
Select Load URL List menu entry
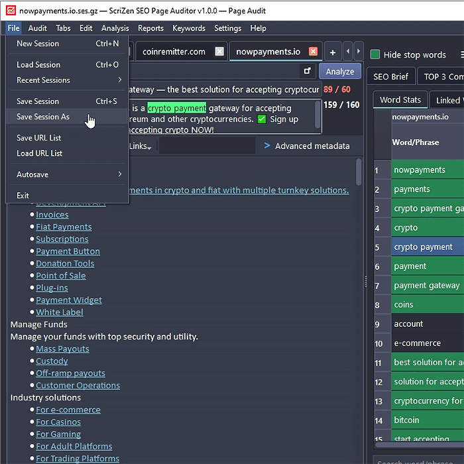[x=40, y=153]
